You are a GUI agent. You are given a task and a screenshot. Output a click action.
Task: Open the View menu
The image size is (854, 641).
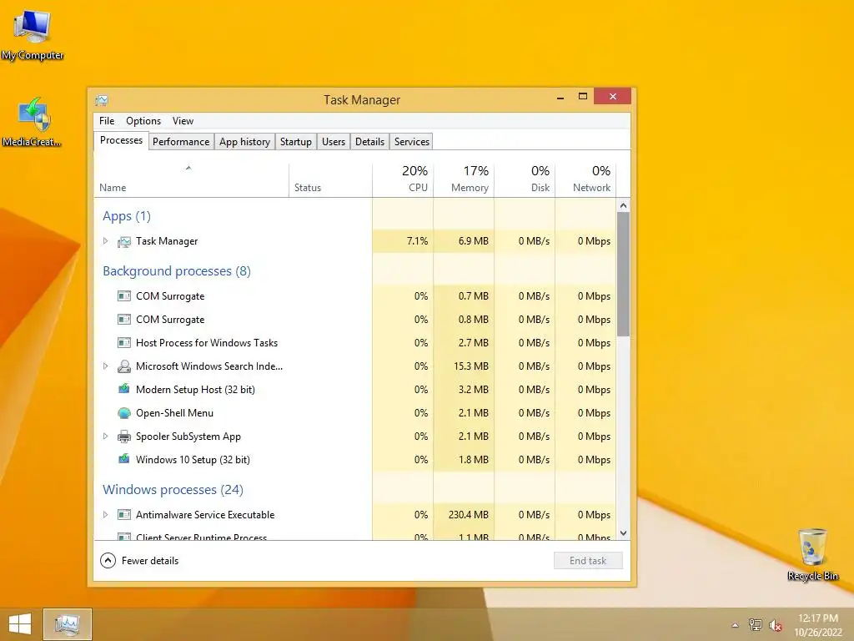tap(183, 121)
